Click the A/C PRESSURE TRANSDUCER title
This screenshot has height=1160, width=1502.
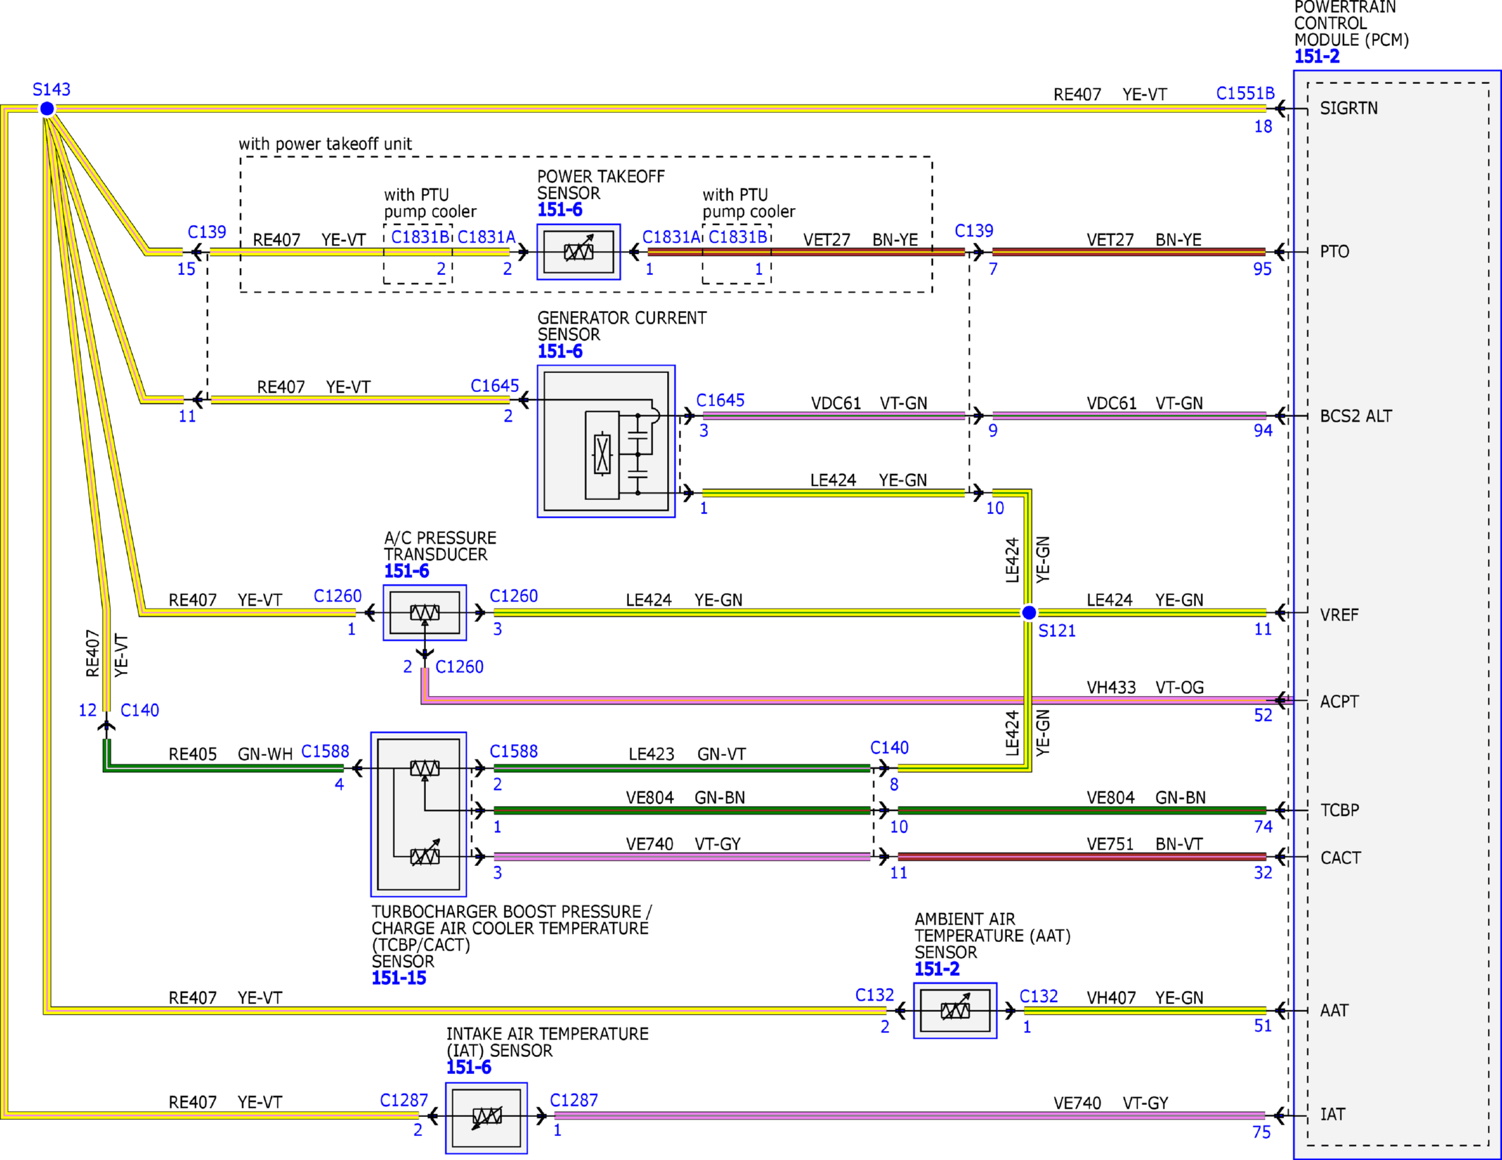440,546
